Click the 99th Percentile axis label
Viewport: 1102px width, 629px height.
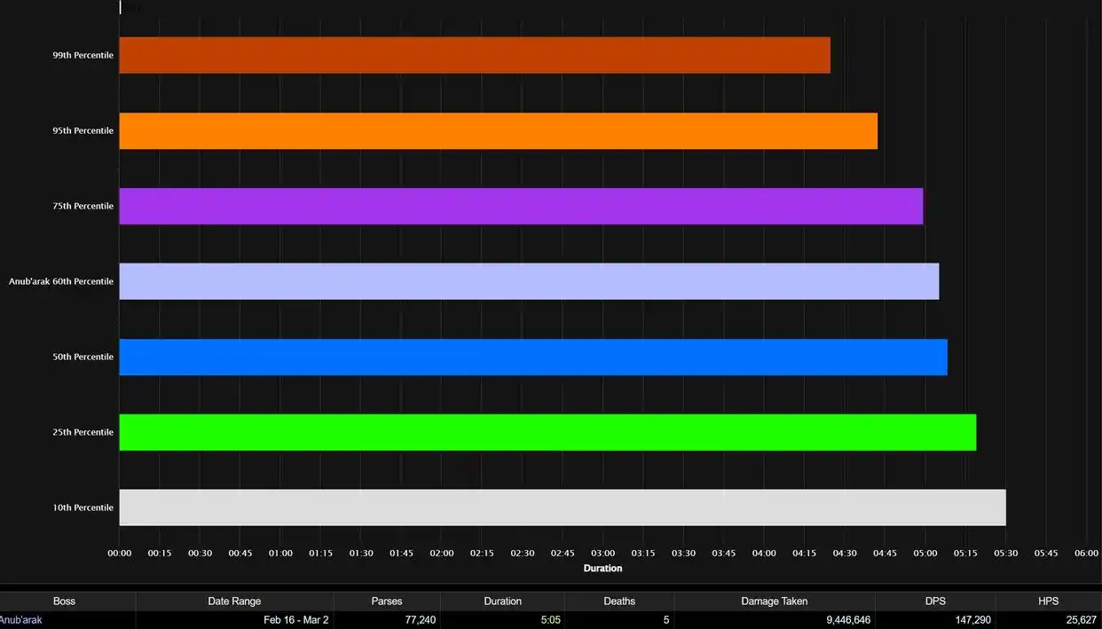click(83, 55)
